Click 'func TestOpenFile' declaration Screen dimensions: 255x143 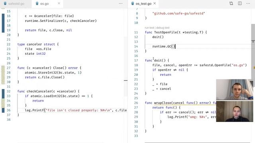(176, 32)
